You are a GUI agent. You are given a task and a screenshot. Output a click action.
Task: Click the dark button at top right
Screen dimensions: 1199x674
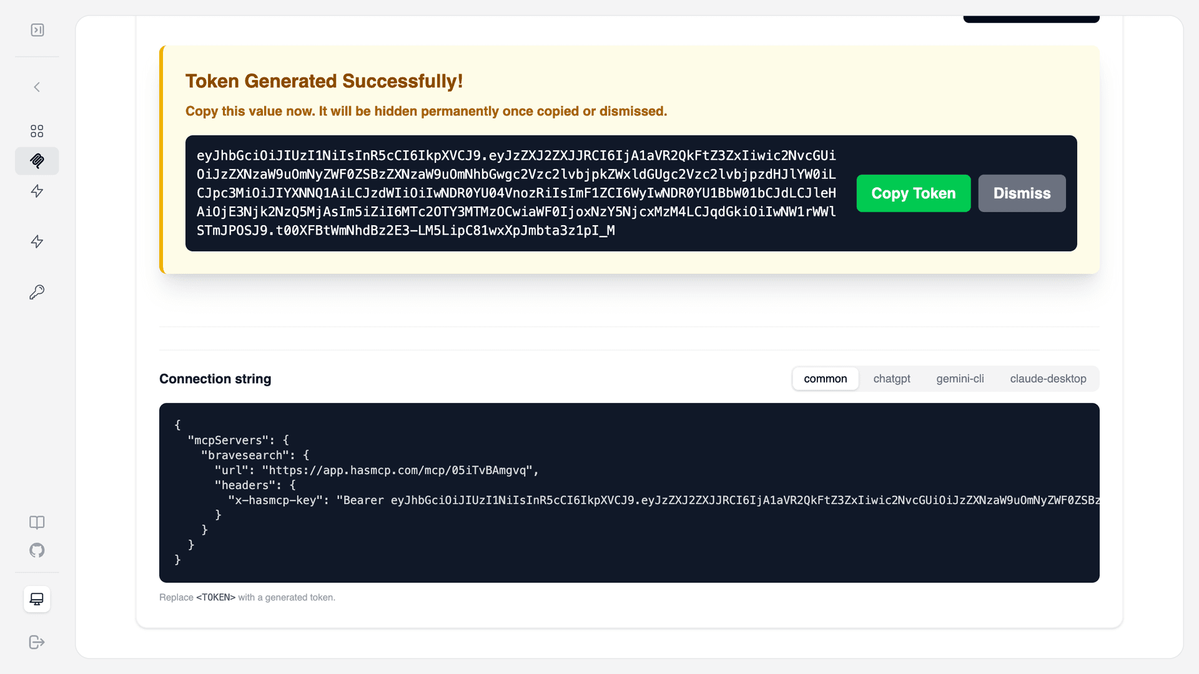[1031, 19]
